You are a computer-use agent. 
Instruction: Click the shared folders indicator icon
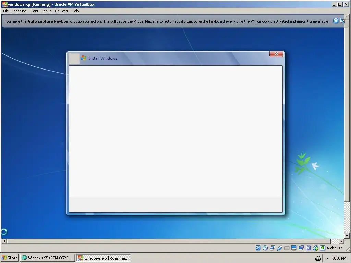(x=287, y=248)
